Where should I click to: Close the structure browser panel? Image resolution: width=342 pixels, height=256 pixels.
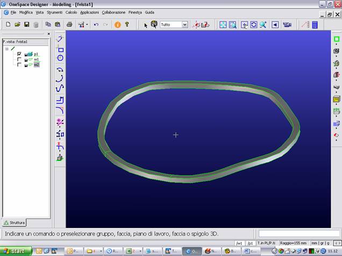click(x=48, y=34)
